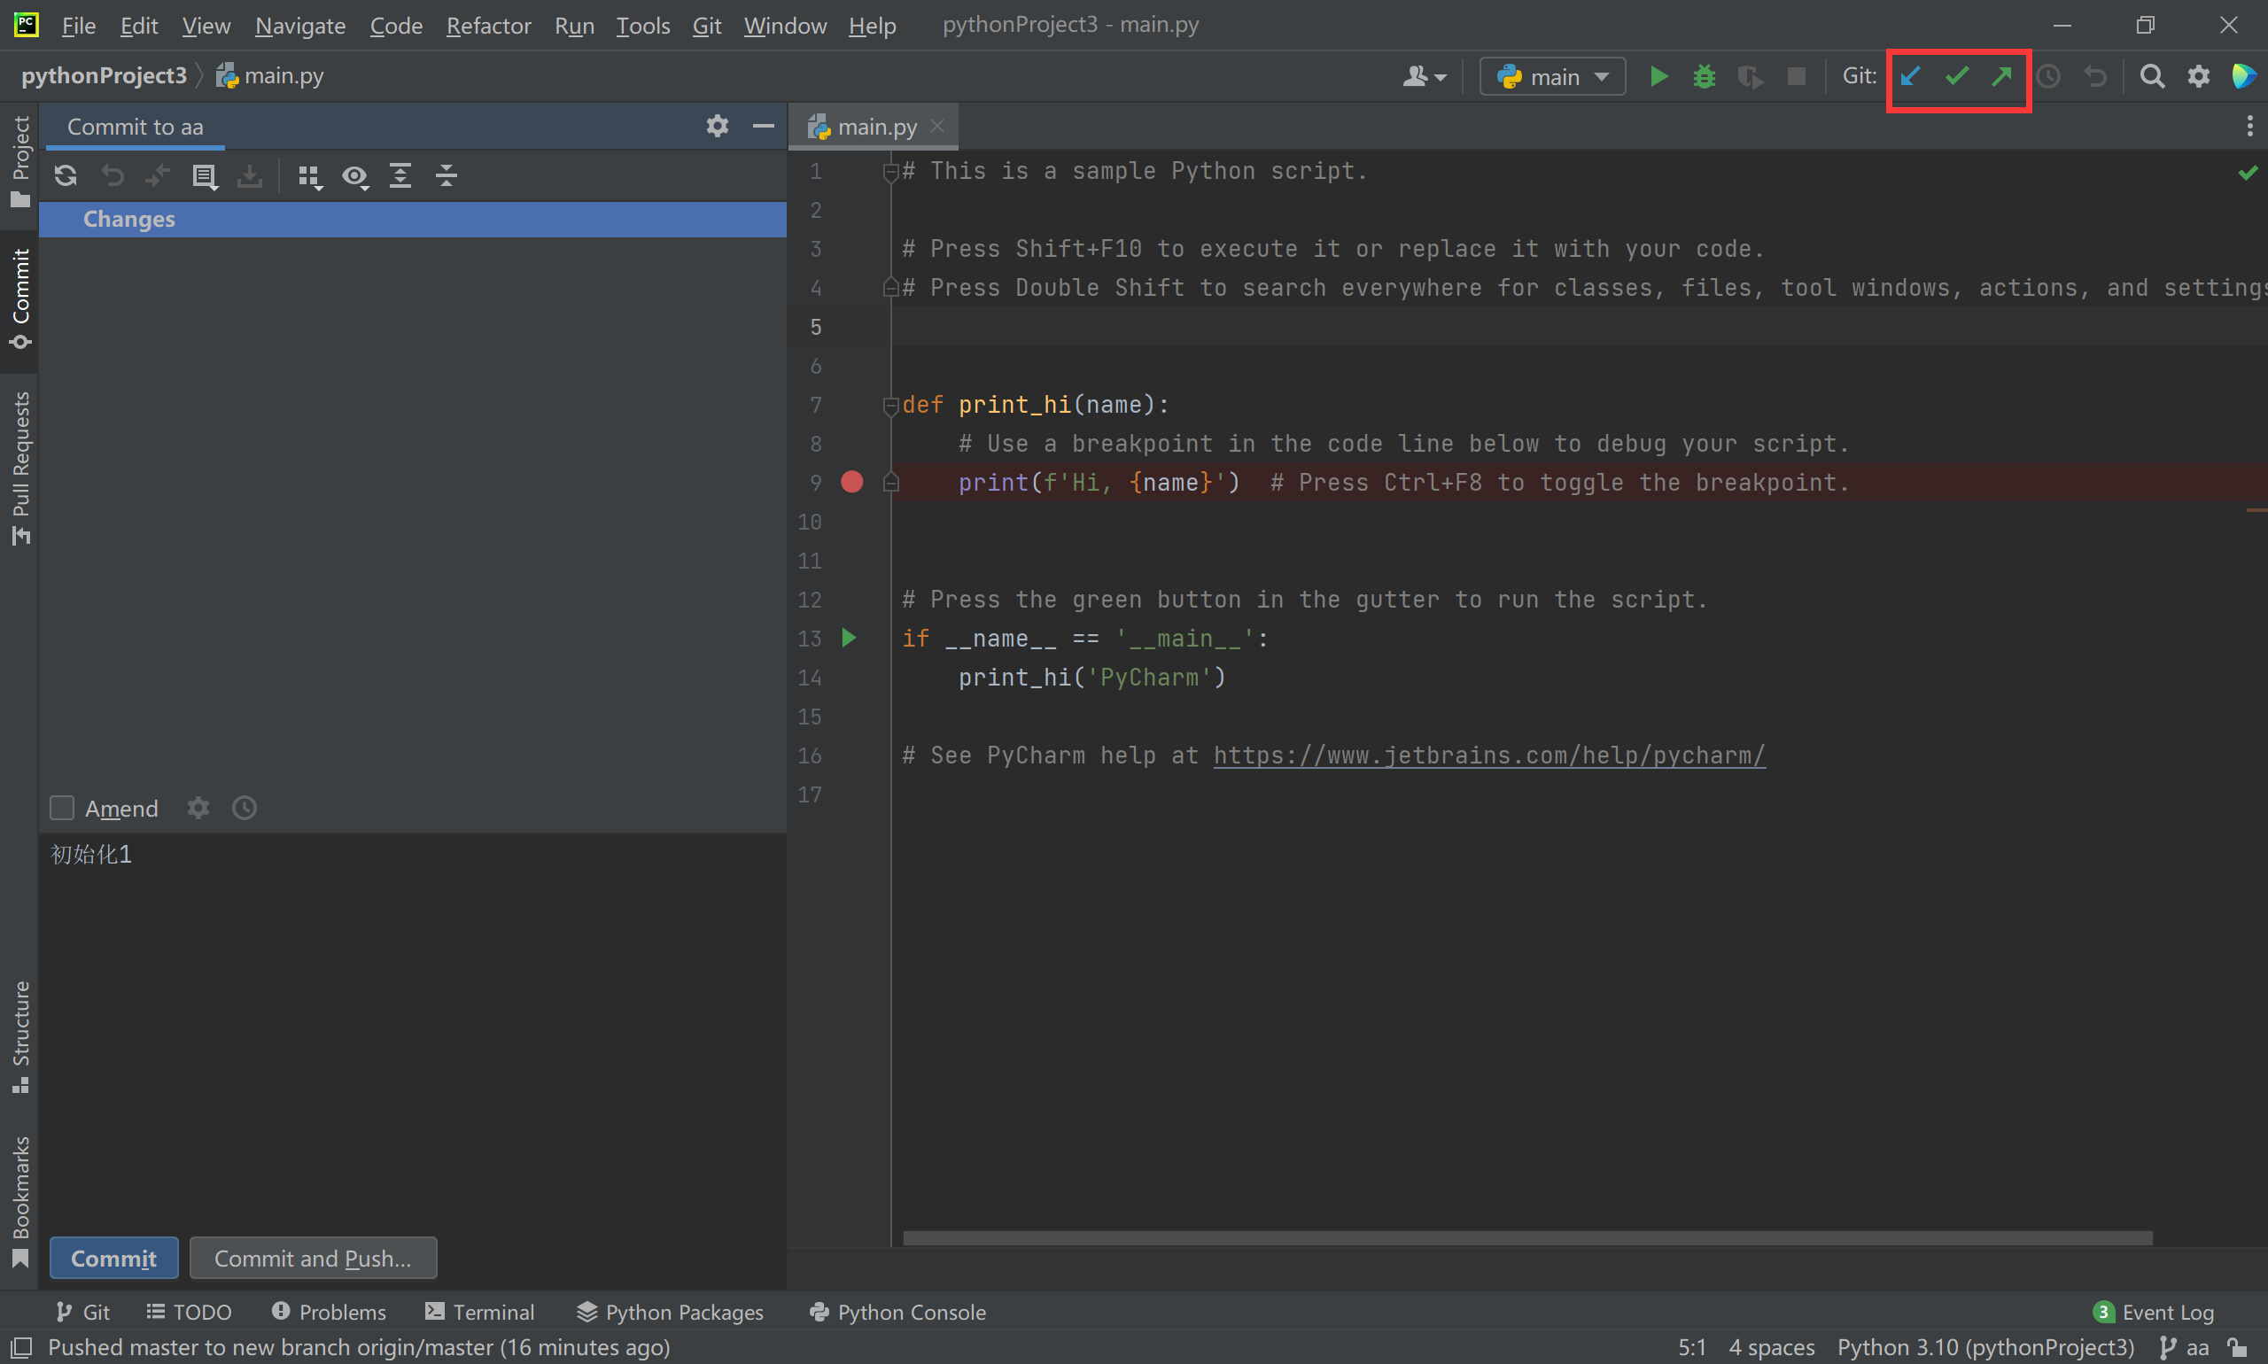The image size is (2268, 1364).
Task: Toggle the breakpoint on line 9
Action: coord(851,483)
